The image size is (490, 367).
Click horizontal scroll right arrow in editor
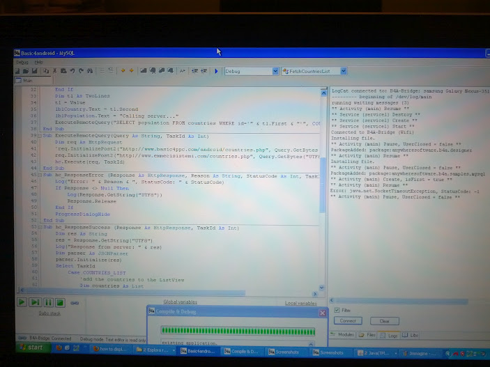coord(315,294)
